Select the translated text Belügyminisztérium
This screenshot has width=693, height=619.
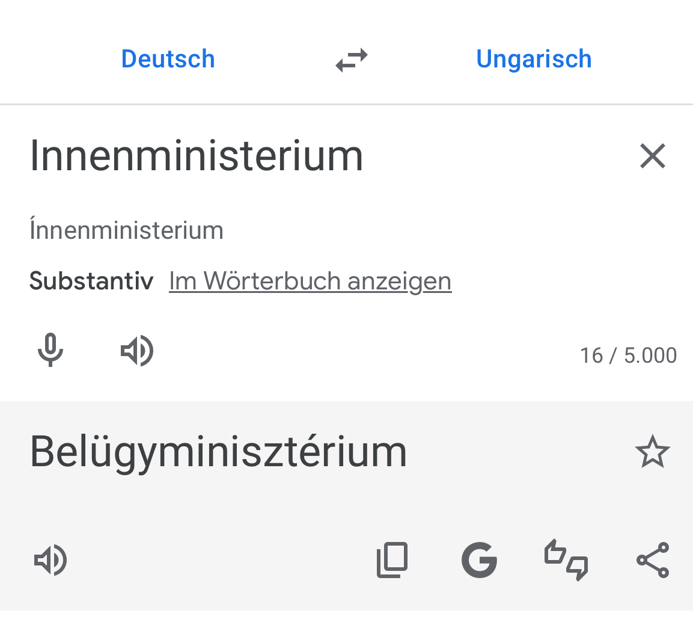point(218,451)
